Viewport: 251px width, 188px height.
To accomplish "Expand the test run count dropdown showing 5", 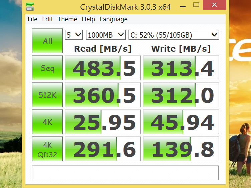I will coord(74,35).
